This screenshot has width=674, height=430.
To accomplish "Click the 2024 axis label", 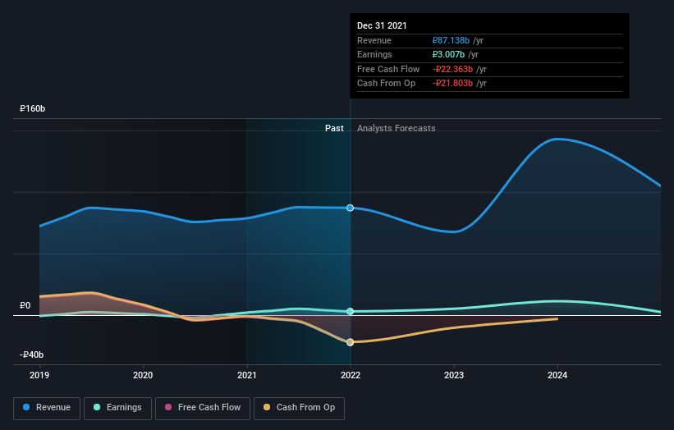I will tap(557, 376).
